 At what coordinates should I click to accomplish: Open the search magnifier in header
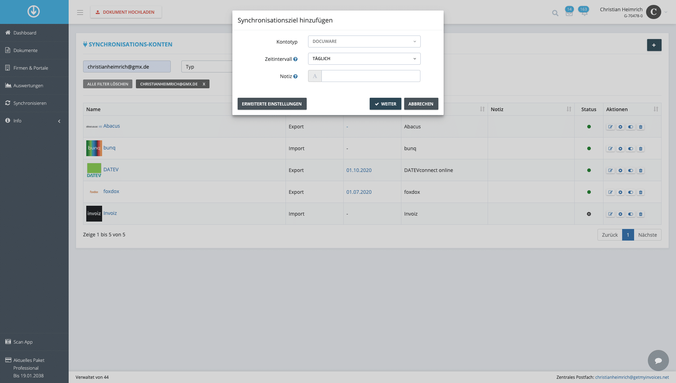[x=555, y=13]
